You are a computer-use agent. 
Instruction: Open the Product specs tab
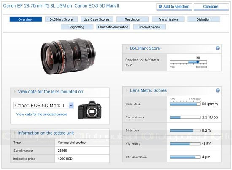tap(149, 27)
